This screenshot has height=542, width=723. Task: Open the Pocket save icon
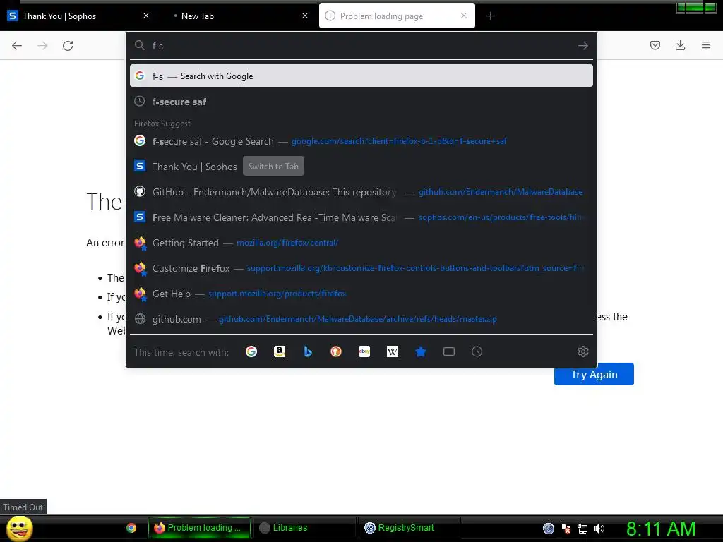point(655,45)
